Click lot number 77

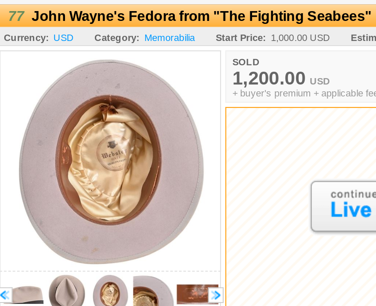(x=16, y=16)
